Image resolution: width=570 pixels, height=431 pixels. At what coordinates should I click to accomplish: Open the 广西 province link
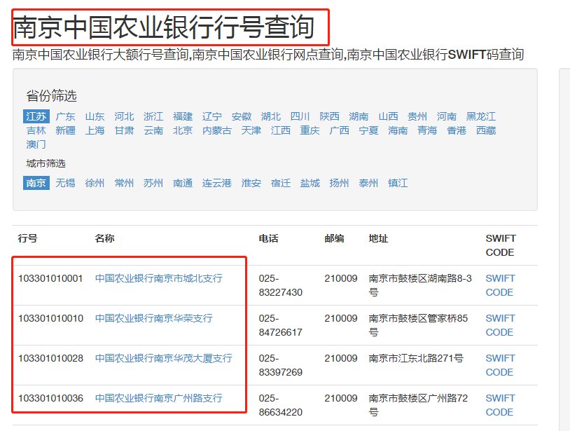[x=339, y=130]
